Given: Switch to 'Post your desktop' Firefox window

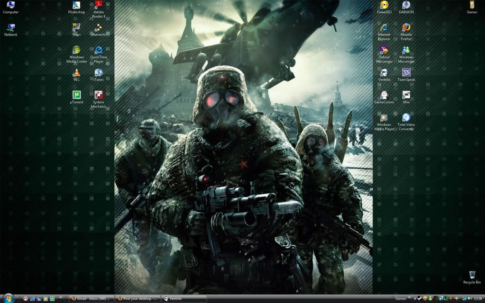Looking at the screenshot, I should coord(137,299).
